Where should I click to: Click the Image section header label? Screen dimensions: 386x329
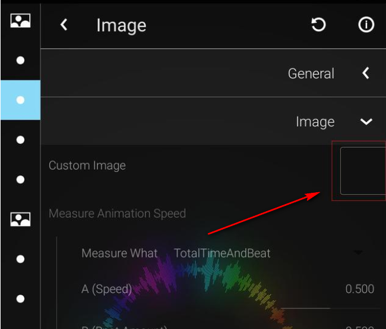pos(315,122)
